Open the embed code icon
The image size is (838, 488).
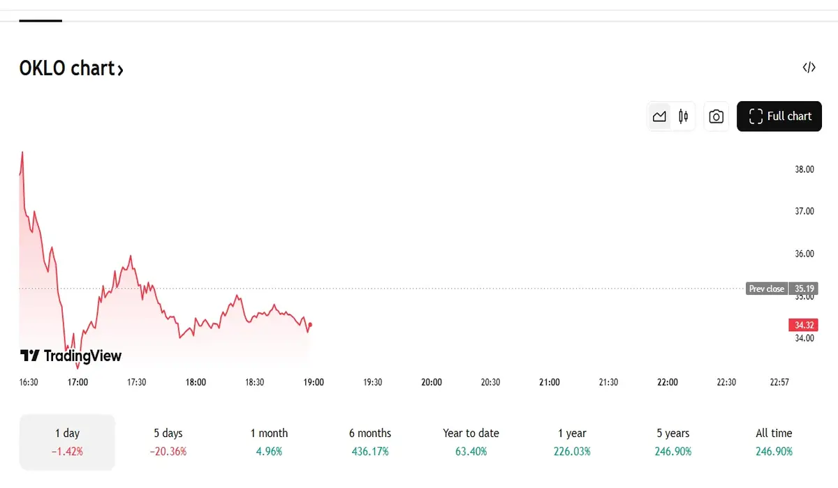(x=809, y=68)
